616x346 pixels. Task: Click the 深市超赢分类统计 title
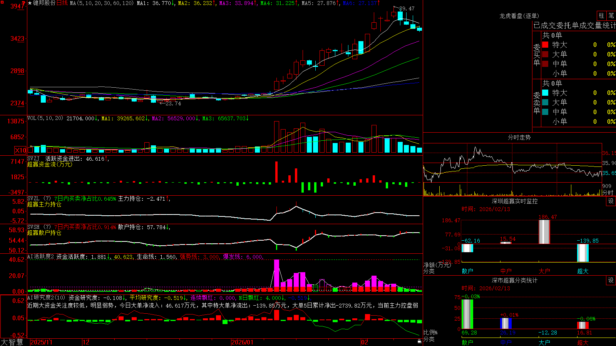tap(514, 280)
